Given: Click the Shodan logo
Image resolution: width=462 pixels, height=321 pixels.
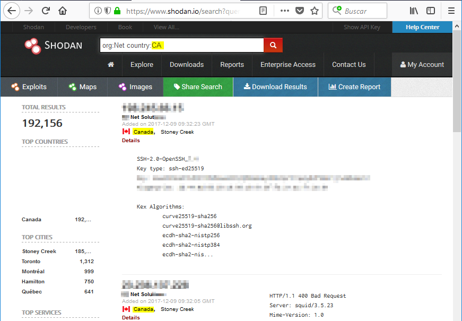Looking at the screenshot, I should click(x=54, y=46).
